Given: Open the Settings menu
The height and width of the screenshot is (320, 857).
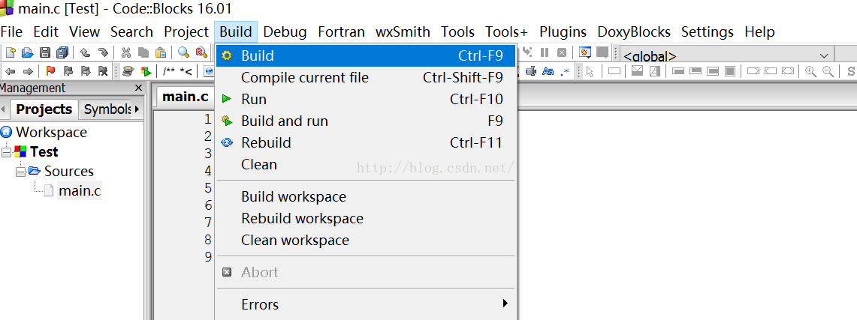Looking at the screenshot, I should 708,32.
